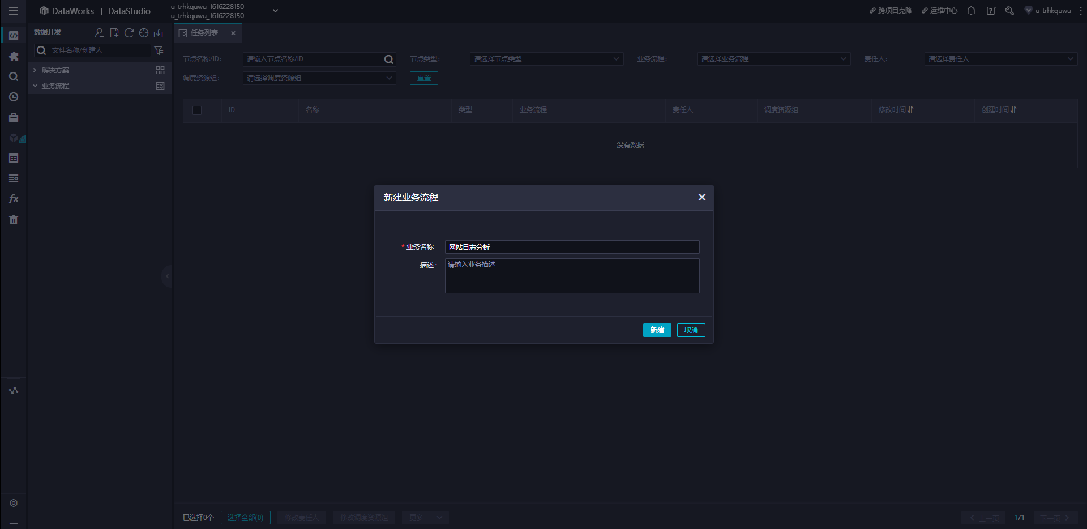Open the settings gear icon at bottom of sidebar
This screenshot has height=529, width=1087.
(x=14, y=503)
